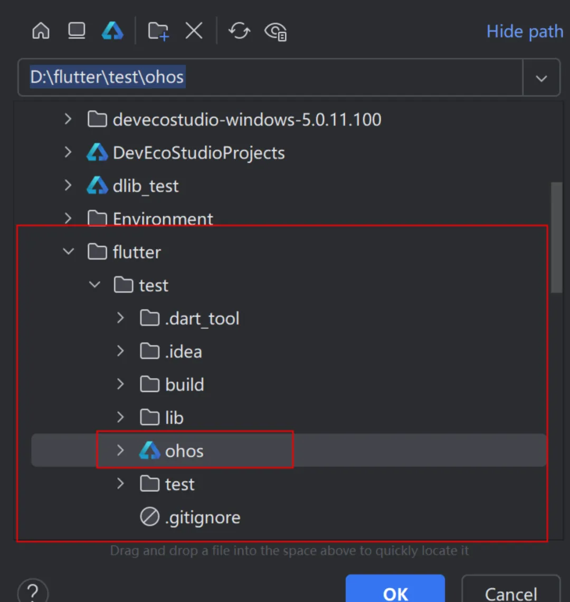
Task: Open help with the question mark button
Action: pos(33,591)
